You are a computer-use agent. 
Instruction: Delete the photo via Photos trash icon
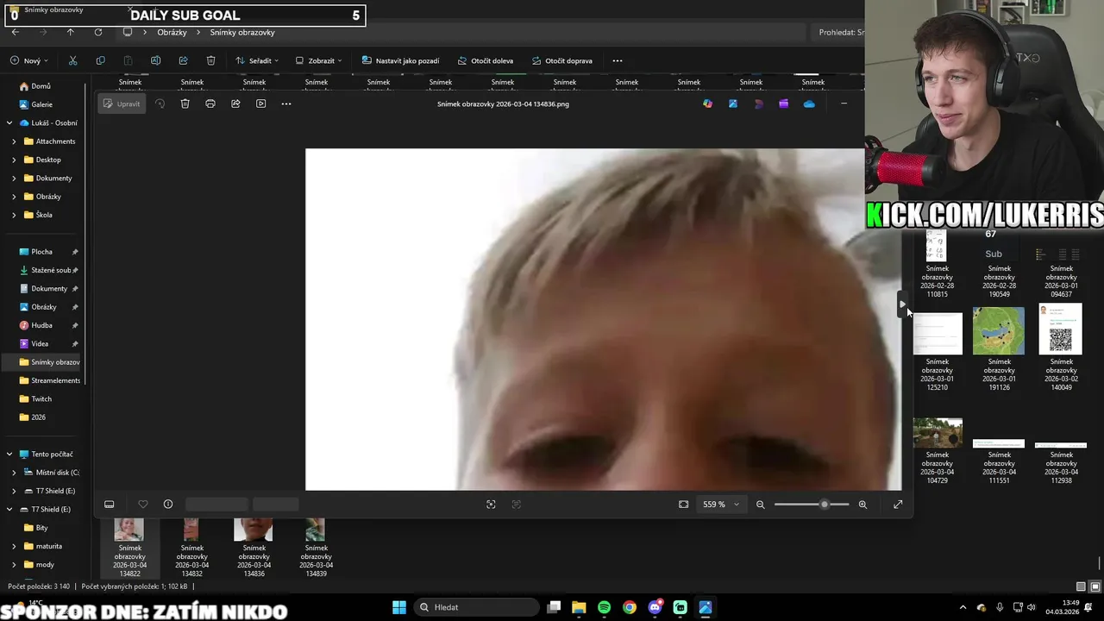185,103
